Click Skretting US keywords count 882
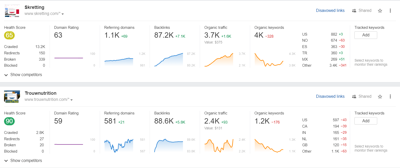Screen dimensions: 400x168 [334, 34]
